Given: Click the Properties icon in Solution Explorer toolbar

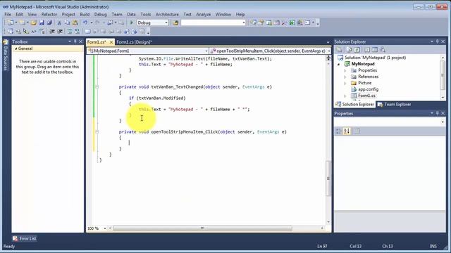Looking at the screenshot, I should tap(340, 50).
